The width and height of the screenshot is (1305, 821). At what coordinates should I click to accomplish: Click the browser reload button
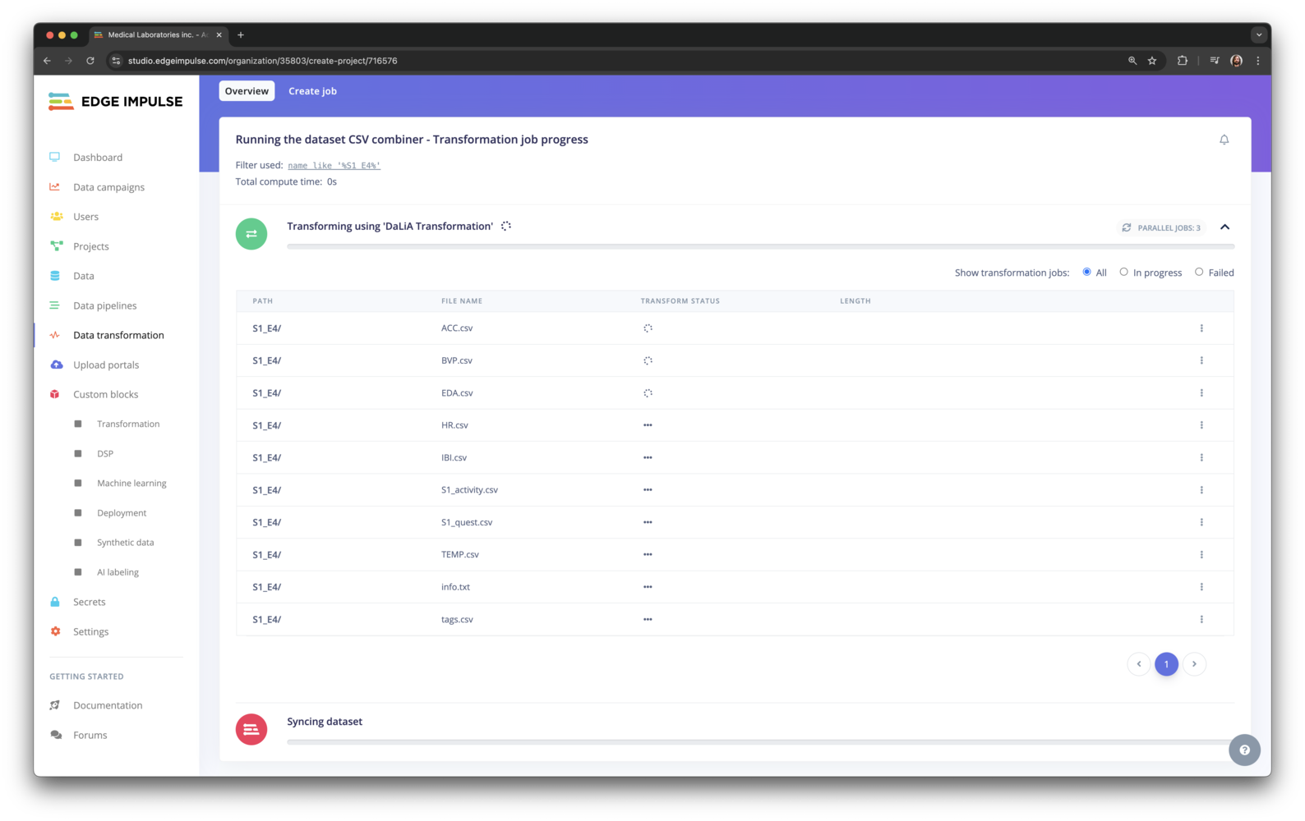click(x=90, y=61)
